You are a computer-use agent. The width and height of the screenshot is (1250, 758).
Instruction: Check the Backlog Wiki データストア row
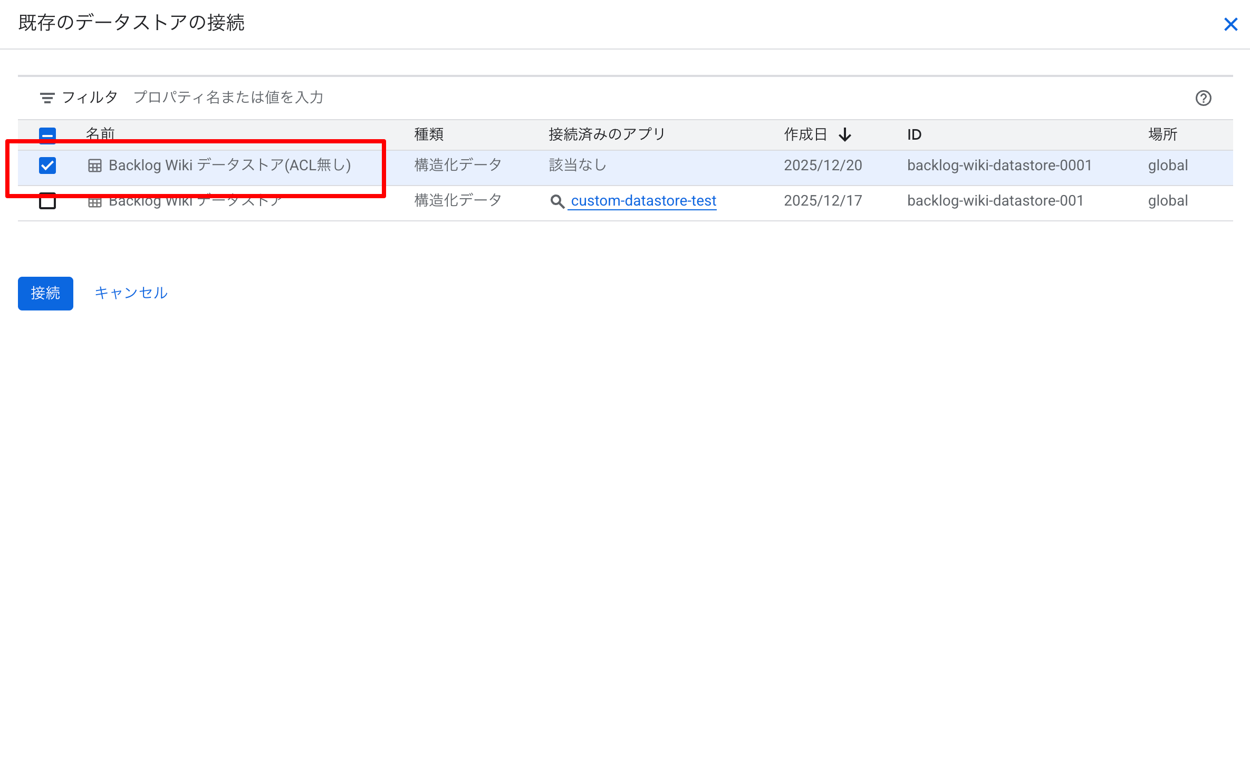point(47,200)
